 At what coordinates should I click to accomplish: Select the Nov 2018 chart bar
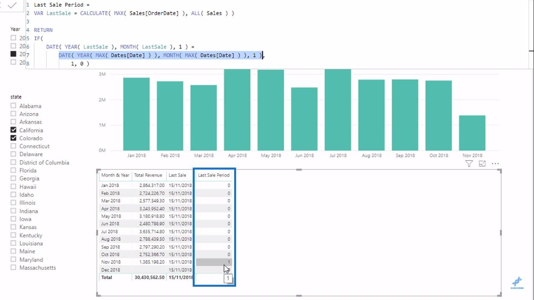472,133
